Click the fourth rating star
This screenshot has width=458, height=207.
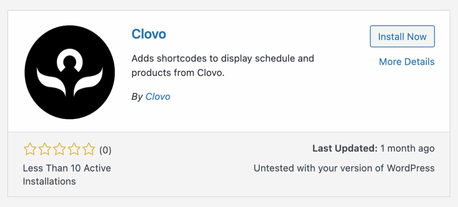click(x=74, y=149)
